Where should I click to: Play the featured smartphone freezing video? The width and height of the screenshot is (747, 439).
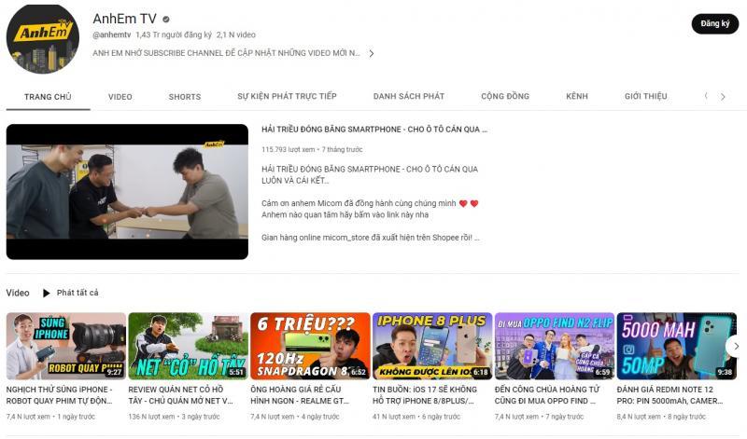click(127, 192)
